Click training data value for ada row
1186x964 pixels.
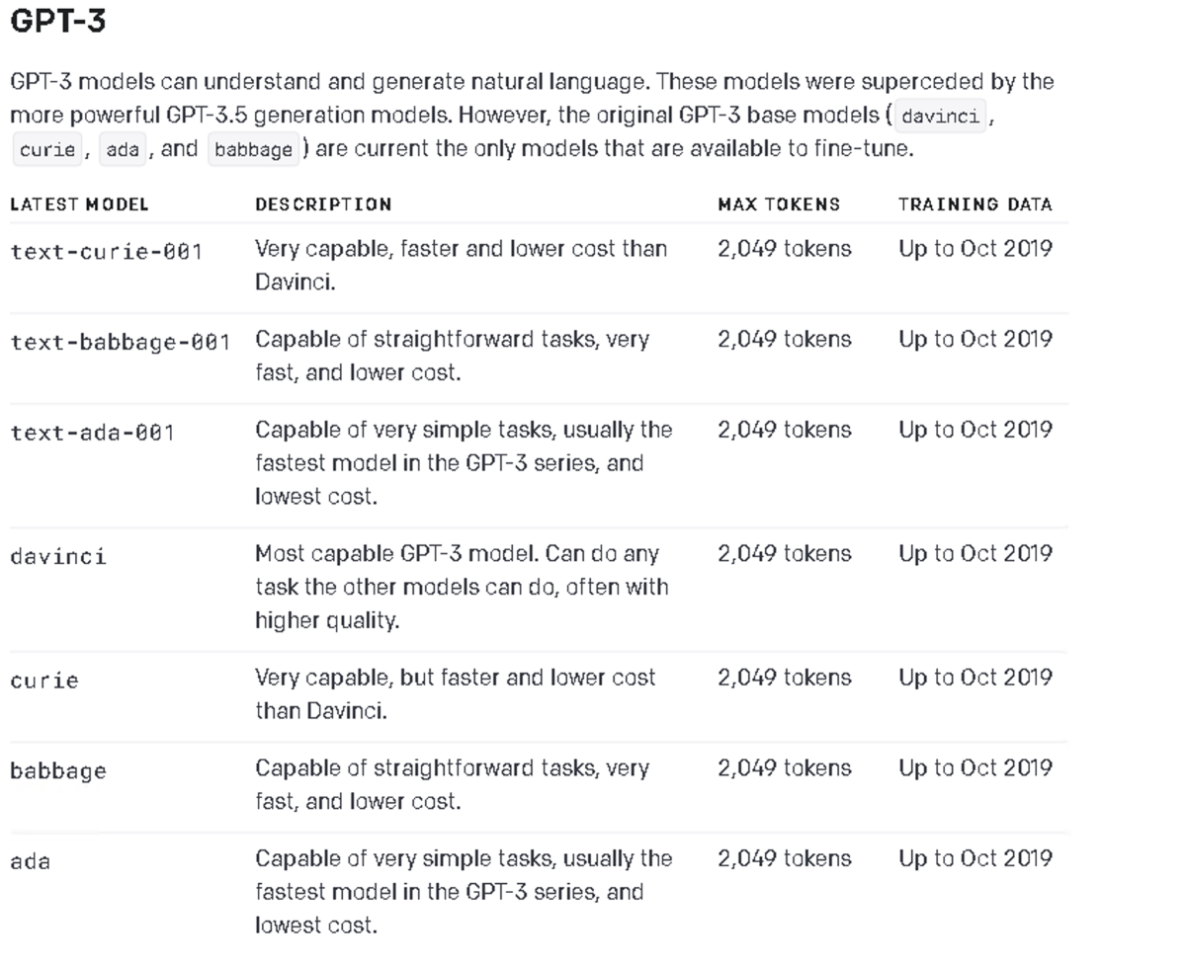(974, 858)
